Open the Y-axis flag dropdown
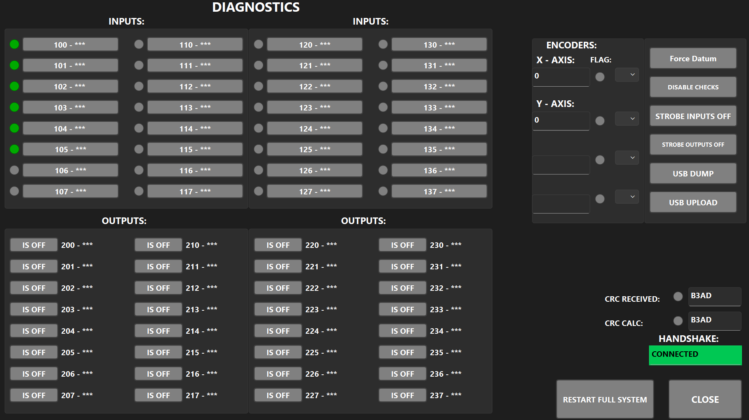Screen dimensions: 749x420 [627, 119]
